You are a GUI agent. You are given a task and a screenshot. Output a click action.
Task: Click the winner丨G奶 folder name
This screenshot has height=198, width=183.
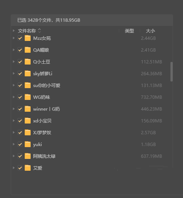46,109
